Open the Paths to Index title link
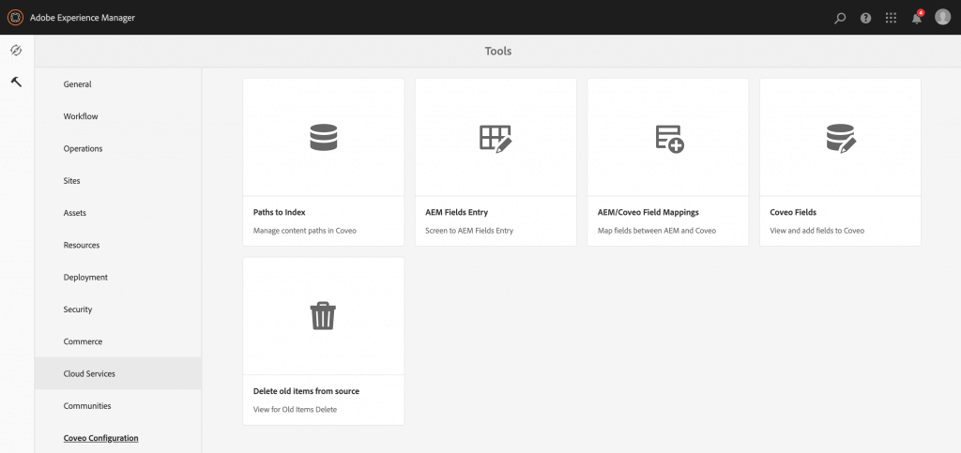This screenshot has width=961, height=453. click(279, 212)
